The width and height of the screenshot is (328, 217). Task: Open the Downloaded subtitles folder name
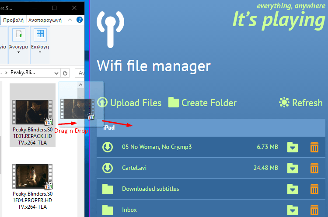(x=150, y=189)
